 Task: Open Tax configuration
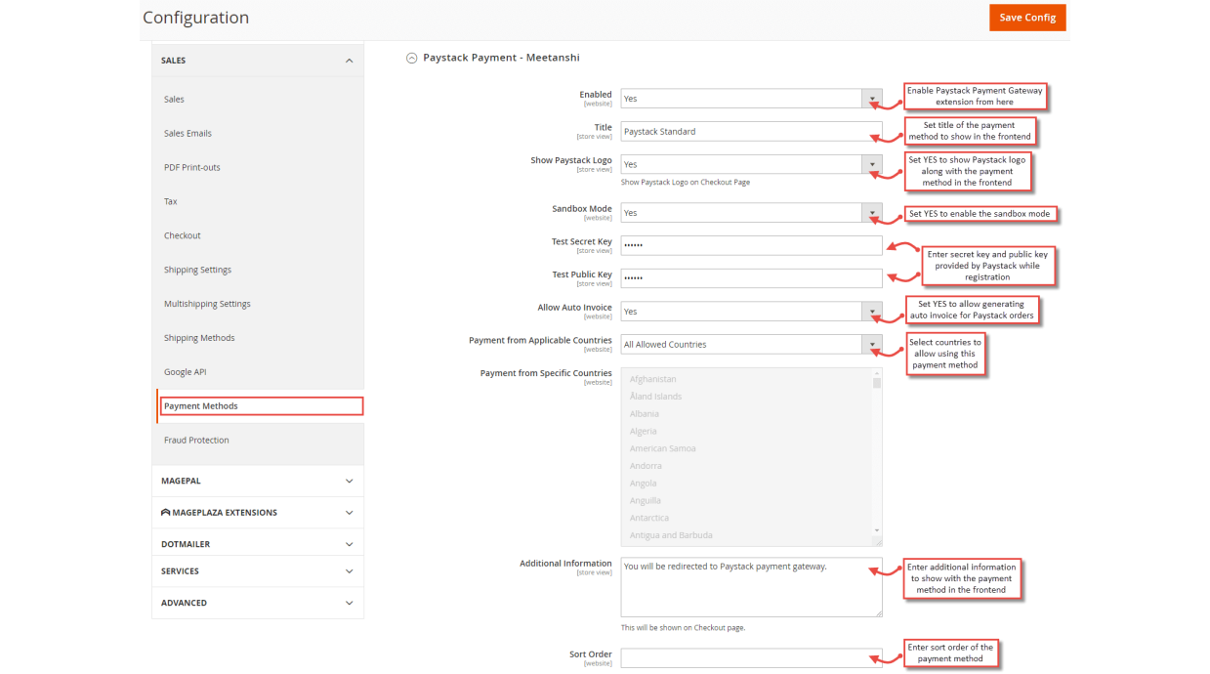point(171,202)
